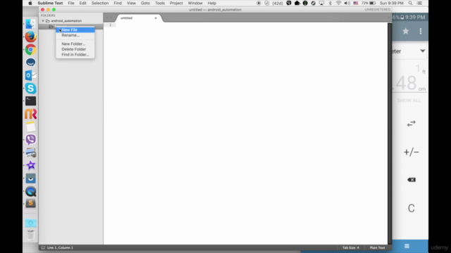Open the Viber dock icon
Screen dimensions: 451x253
[x=30, y=139]
